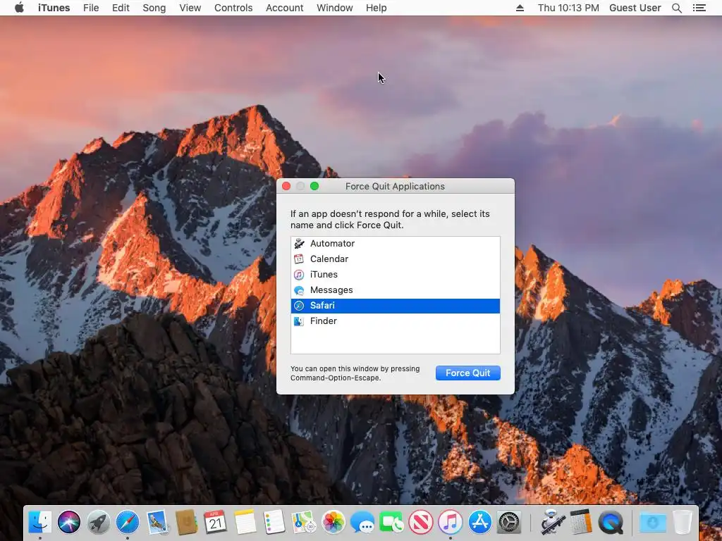Screen dimensions: 722x541
Task: Launch Siri from the Dock
Action: tap(69, 522)
